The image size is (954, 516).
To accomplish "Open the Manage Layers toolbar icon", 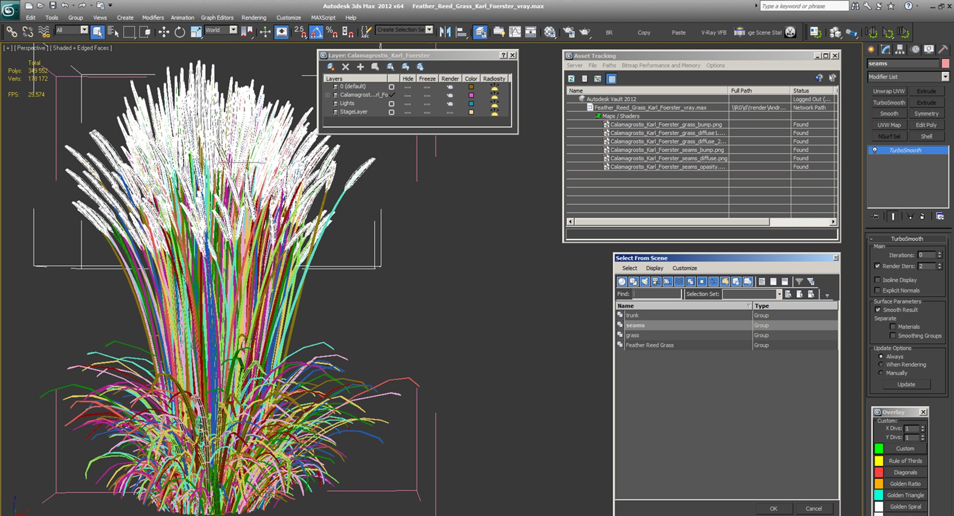I will (480, 32).
